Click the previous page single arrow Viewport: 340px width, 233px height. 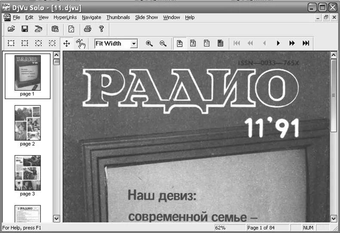(264, 43)
